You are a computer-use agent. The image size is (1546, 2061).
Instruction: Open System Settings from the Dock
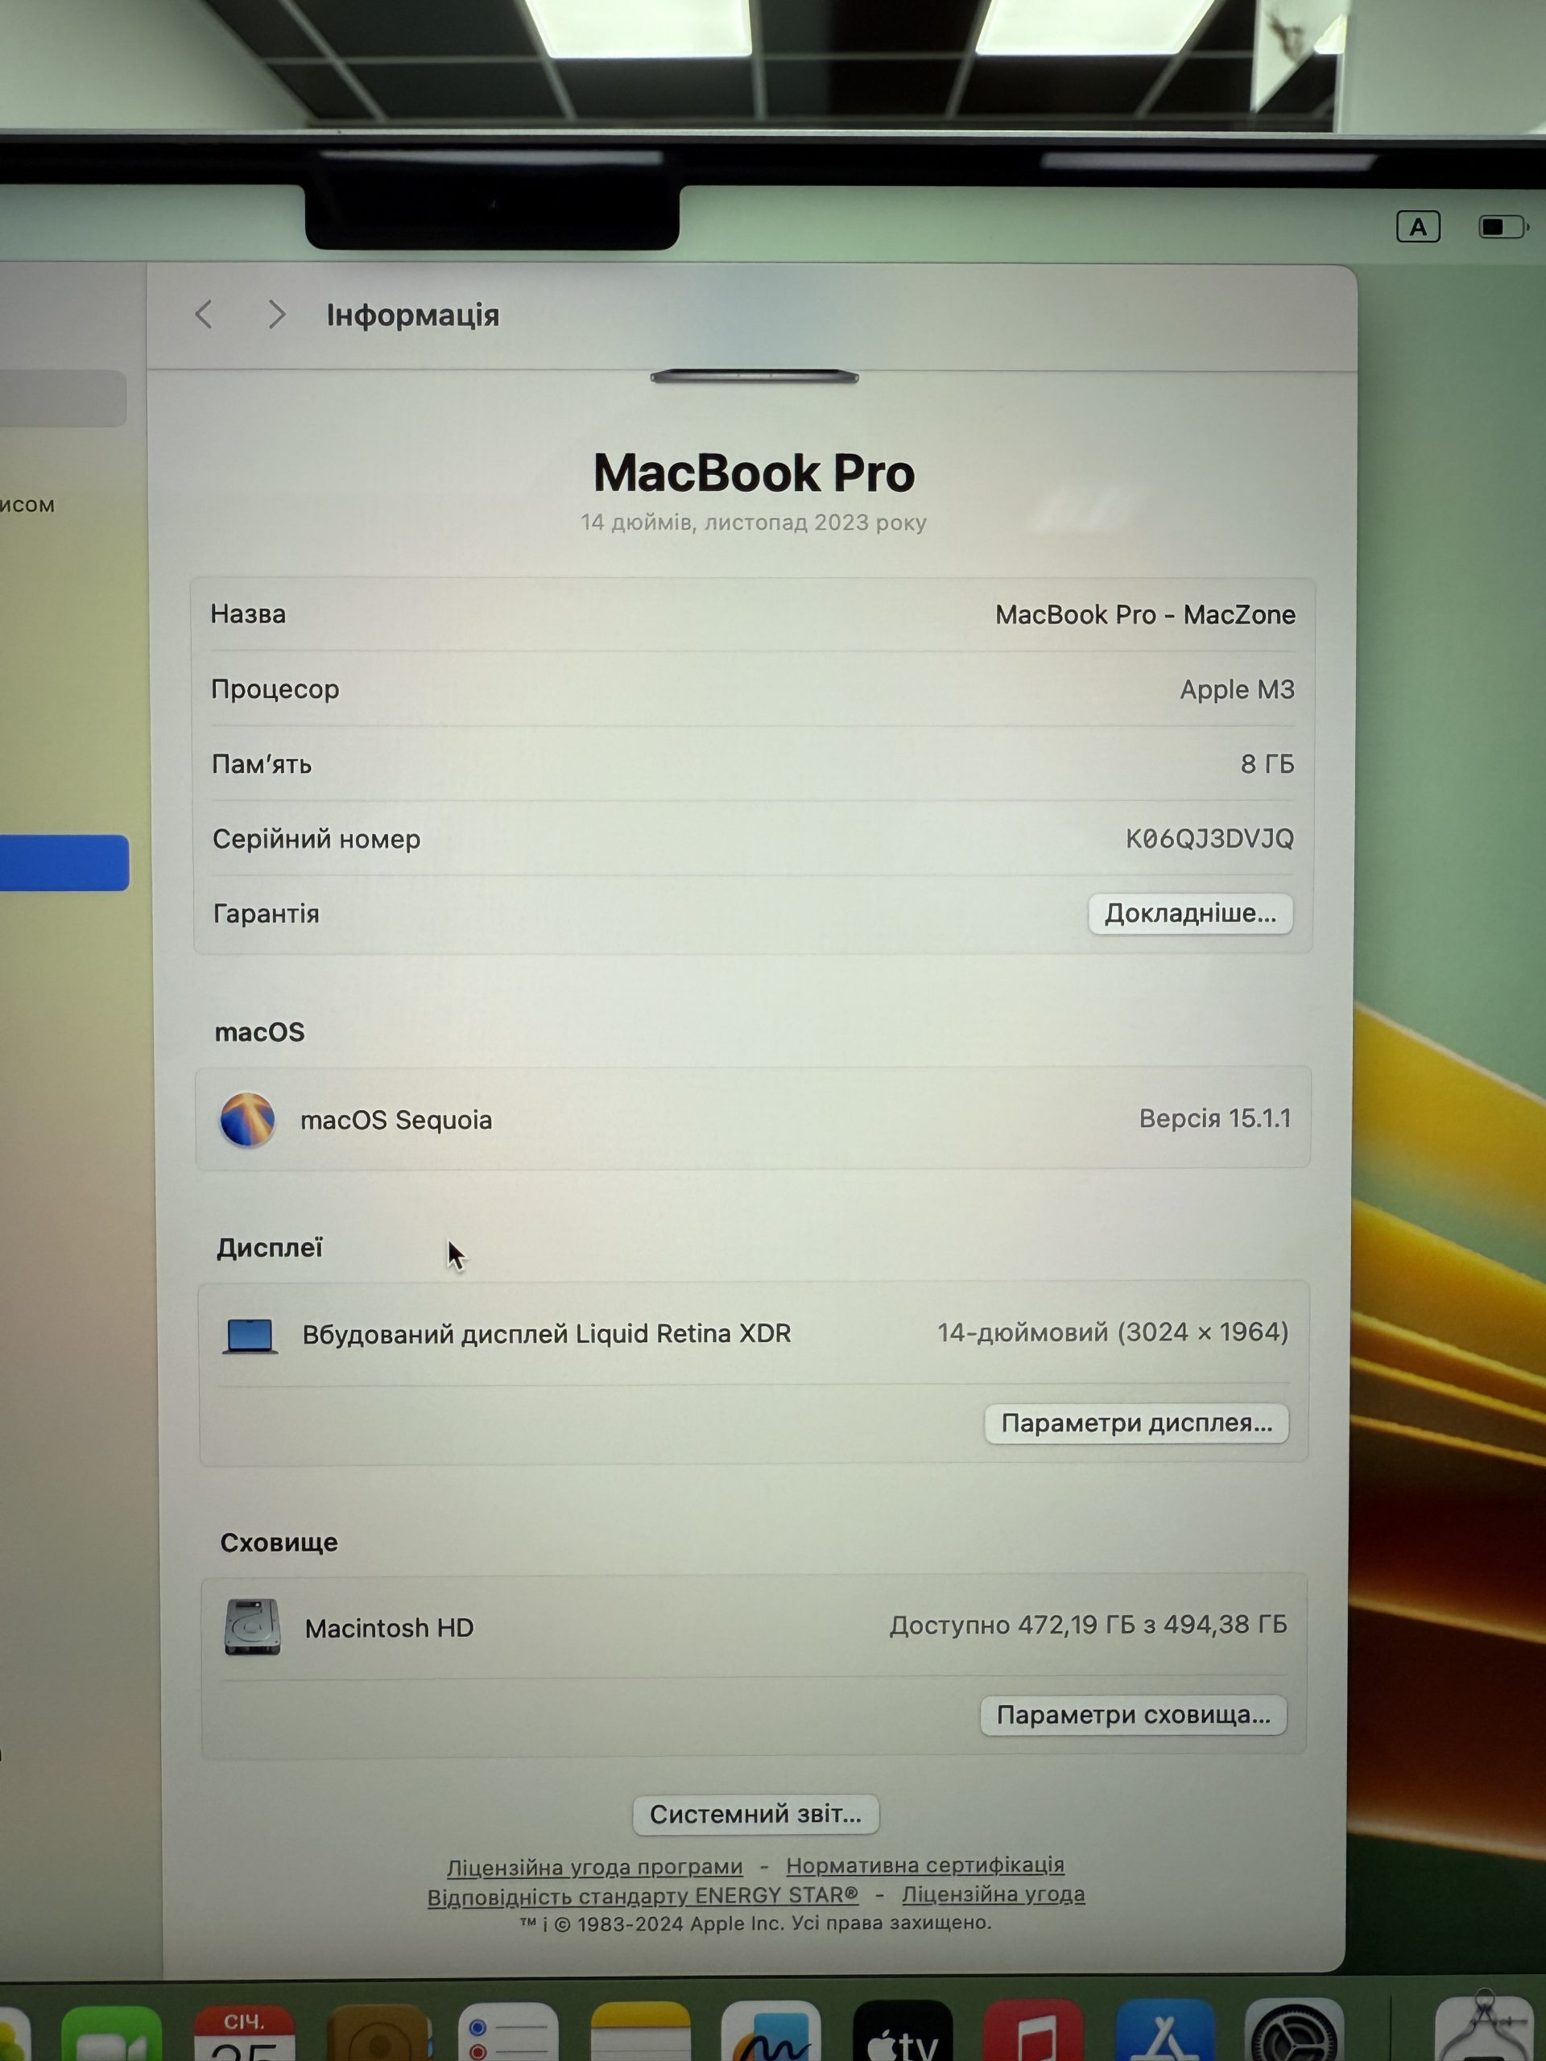tap(1296, 2030)
